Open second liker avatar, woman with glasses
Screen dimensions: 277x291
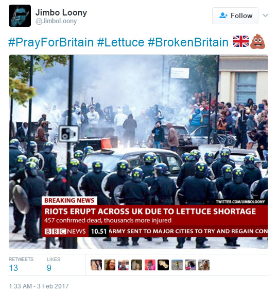110,265
